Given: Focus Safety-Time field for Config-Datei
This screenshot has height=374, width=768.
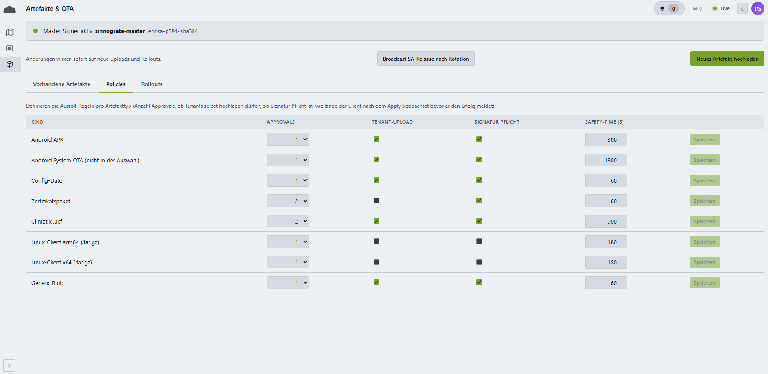Looking at the screenshot, I should click(x=606, y=180).
